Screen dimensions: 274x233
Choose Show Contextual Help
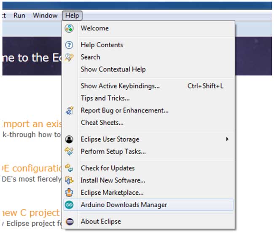point(113,70)
